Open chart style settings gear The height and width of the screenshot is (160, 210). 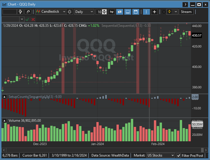[x=69, y=12]
